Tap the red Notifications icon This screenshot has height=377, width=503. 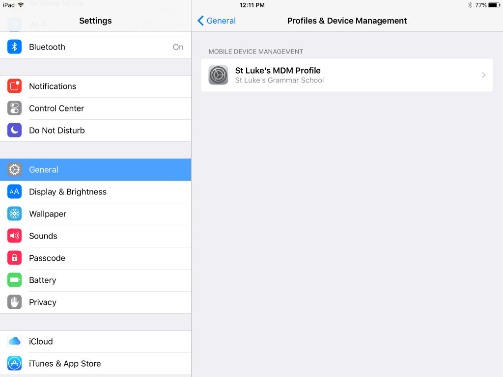click(x=14, y=86)
